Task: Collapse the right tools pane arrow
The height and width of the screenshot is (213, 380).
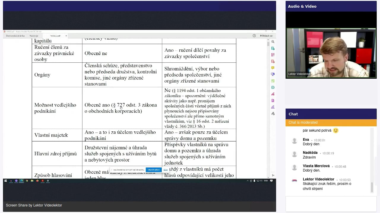Action: pos(273,175)
